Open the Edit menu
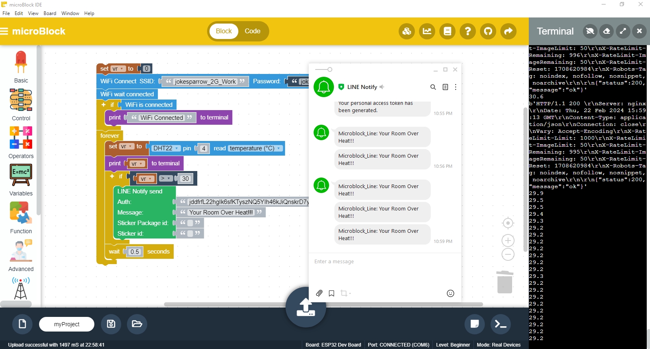The width and height of the screenshot is (650, 349). click(x=19, y=13)
